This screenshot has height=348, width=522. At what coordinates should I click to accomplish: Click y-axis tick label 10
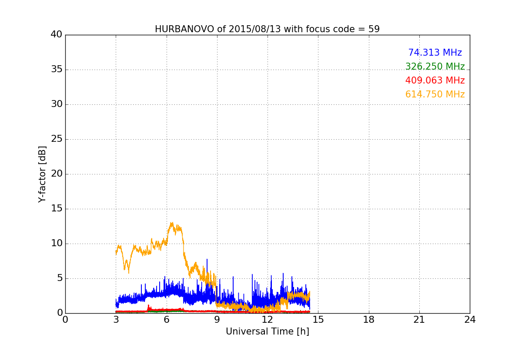57,244
